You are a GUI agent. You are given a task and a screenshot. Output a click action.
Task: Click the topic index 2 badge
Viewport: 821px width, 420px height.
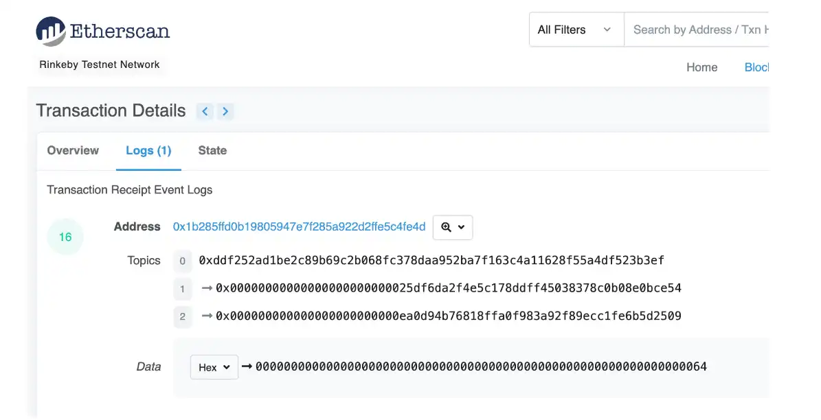coord(182,316)
